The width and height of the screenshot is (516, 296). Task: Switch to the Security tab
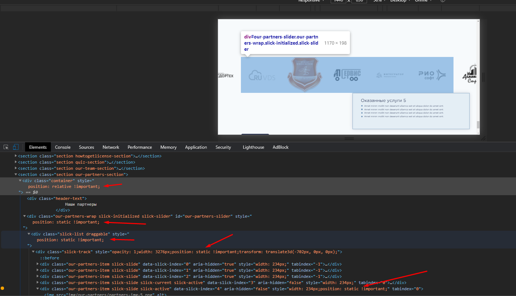223,147
